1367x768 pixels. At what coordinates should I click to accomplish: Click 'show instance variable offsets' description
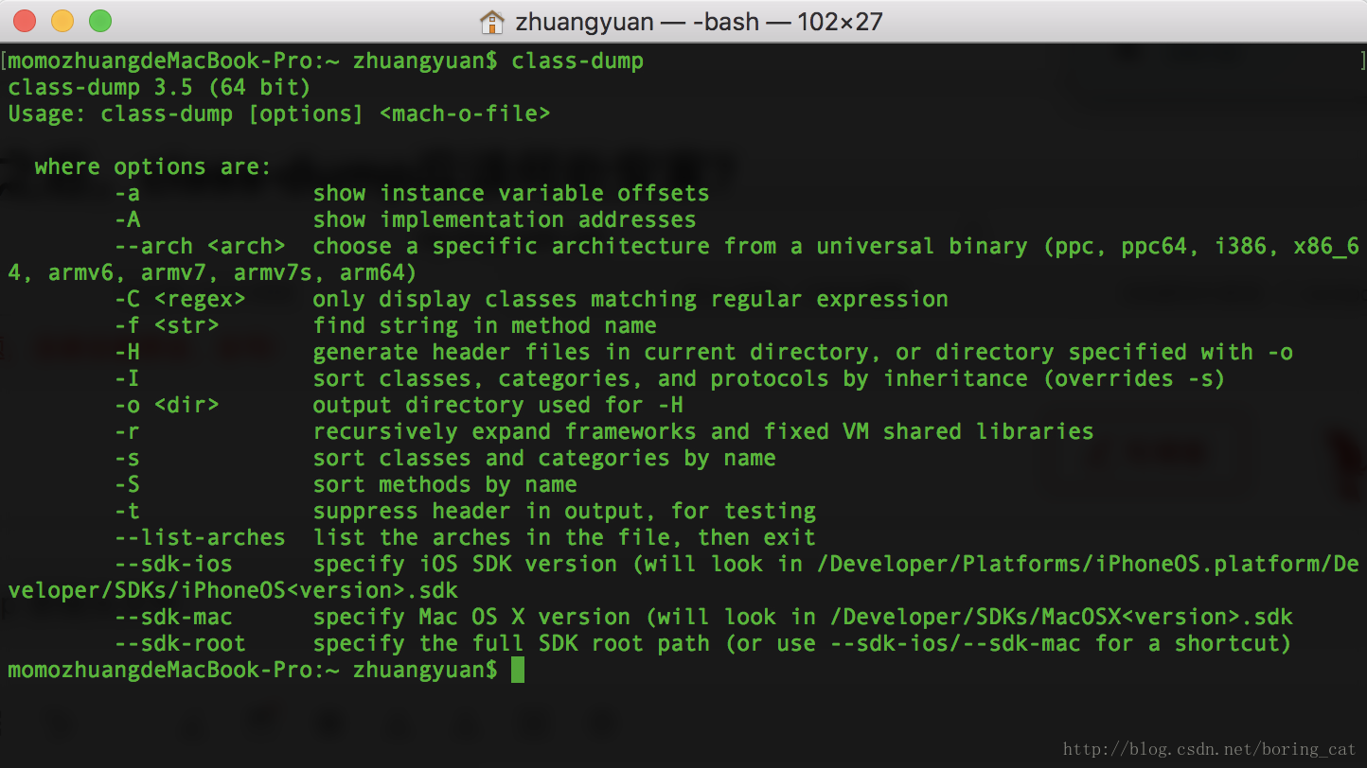[x=511, y=194]
